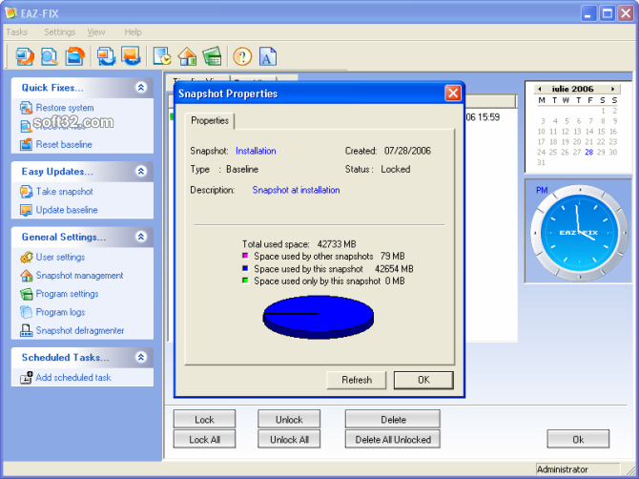Click the Delete button
639x479 pixels.
(x=393, y=420)
